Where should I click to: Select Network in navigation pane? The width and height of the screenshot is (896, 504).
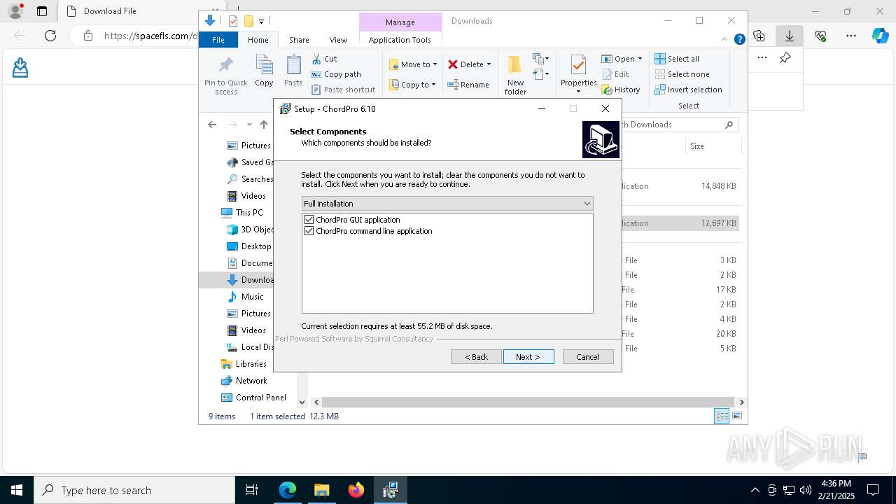pos(251,381)
